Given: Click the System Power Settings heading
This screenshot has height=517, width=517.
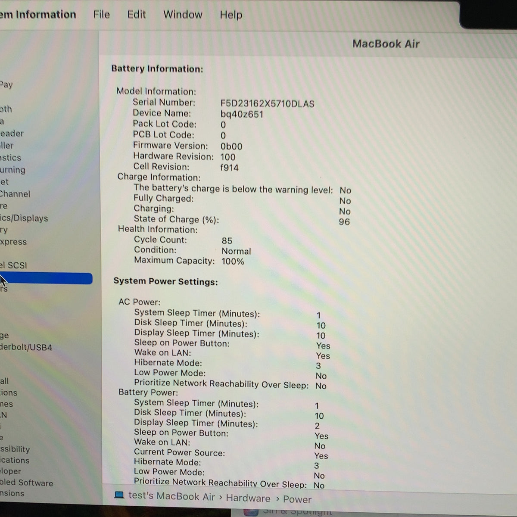Looking at the screenshot, I should (166, 282).
